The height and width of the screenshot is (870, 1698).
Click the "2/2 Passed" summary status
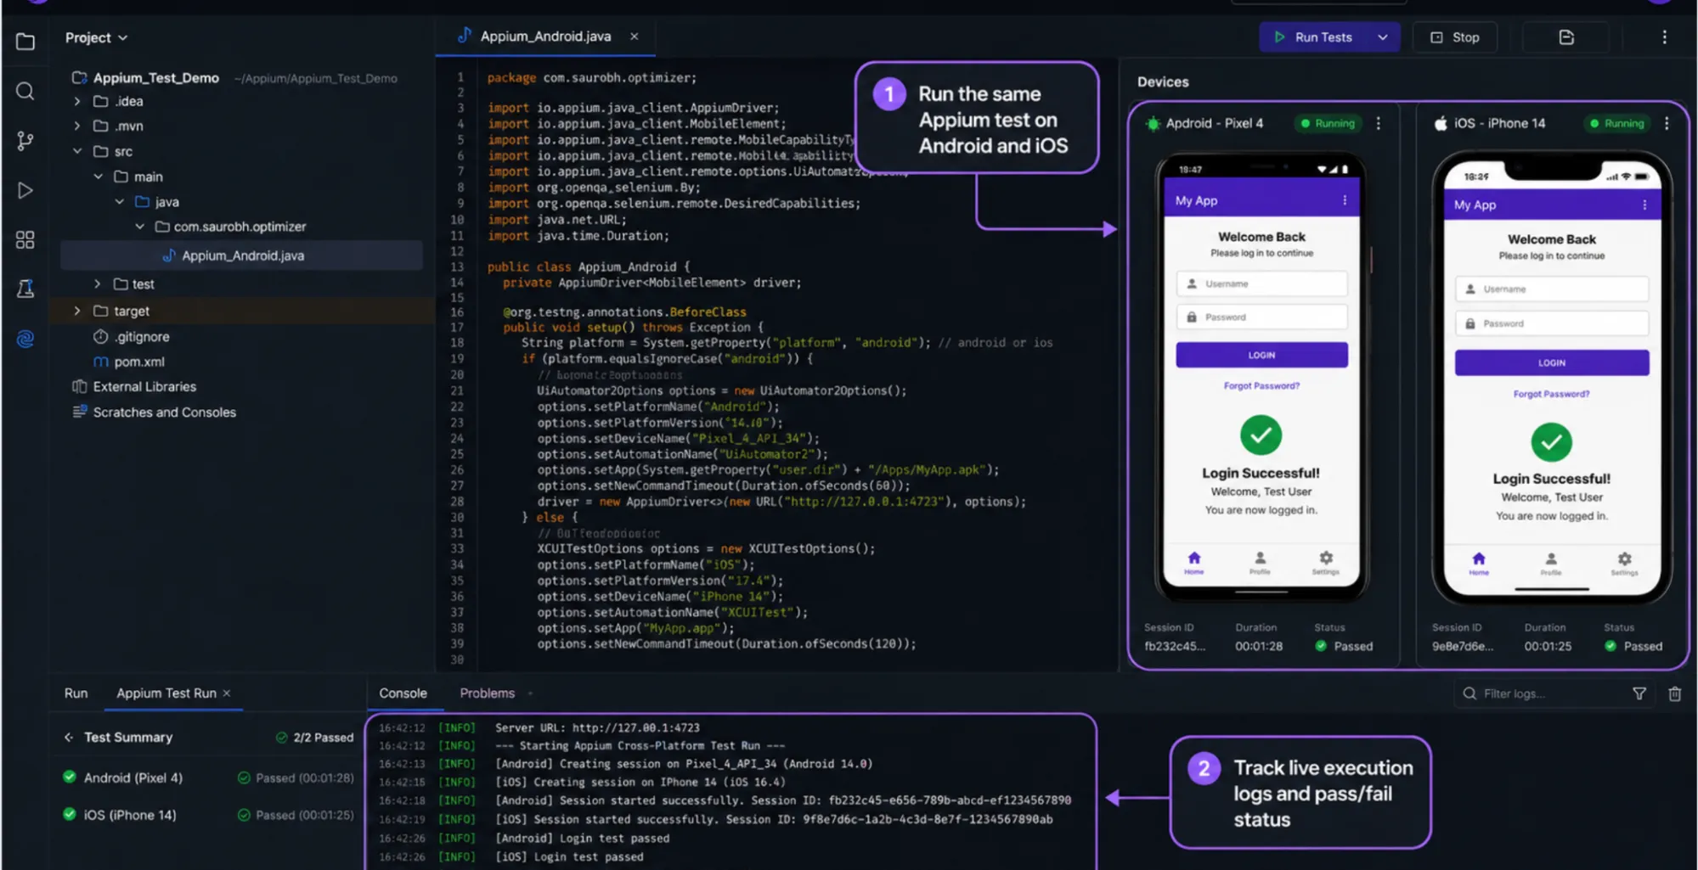coord(314,738)
